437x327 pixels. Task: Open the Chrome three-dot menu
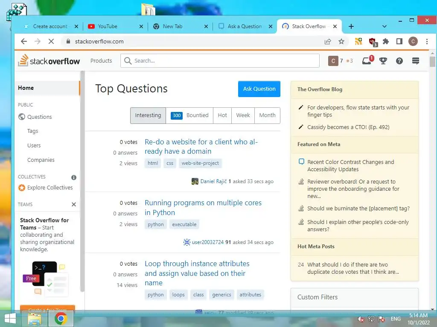click(427, 41)
